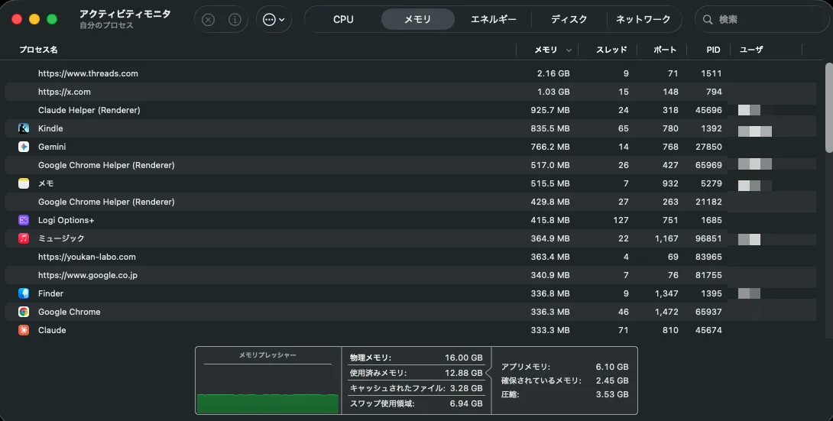Select the Claude Helper (Renderer) row
Image resolution: width=833 pixels, height=421 pixels.
tap(410, 110)
